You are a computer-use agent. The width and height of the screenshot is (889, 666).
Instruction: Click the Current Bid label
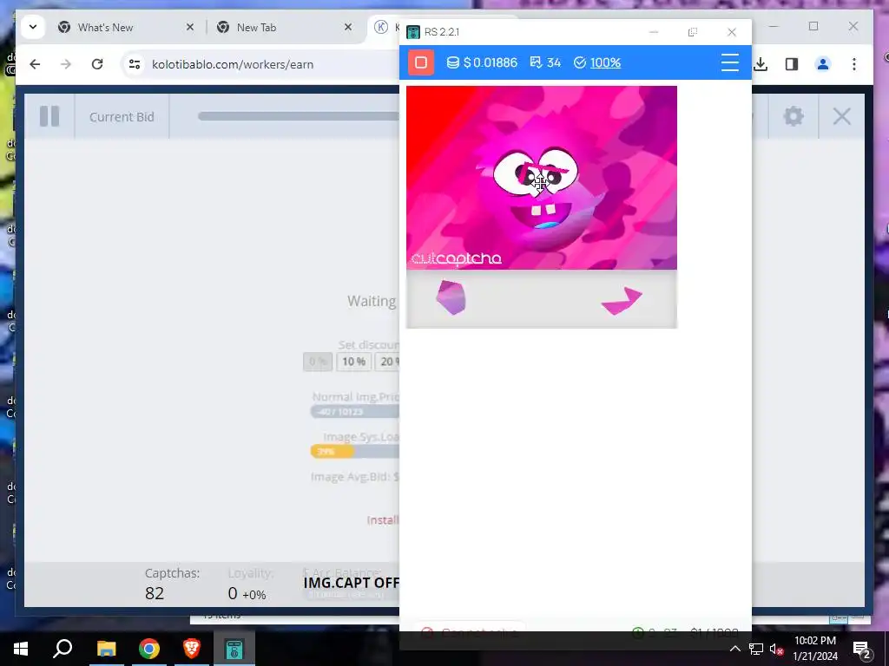click(122, 117)
